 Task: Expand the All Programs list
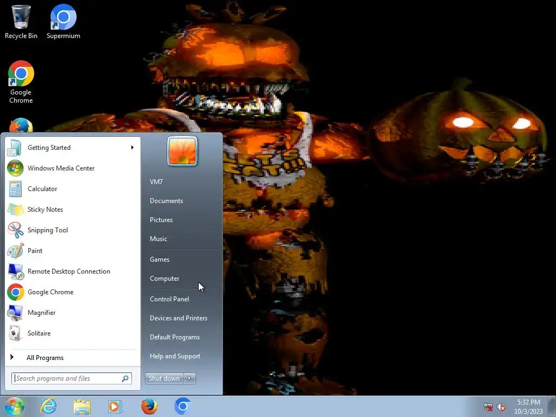tap(45, 358)
